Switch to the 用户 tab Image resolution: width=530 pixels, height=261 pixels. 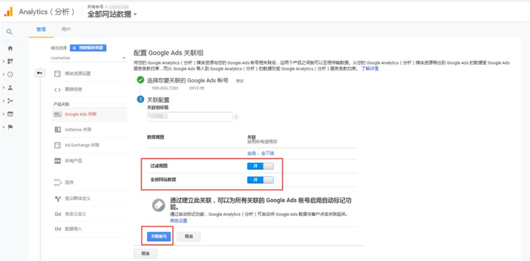66,30
